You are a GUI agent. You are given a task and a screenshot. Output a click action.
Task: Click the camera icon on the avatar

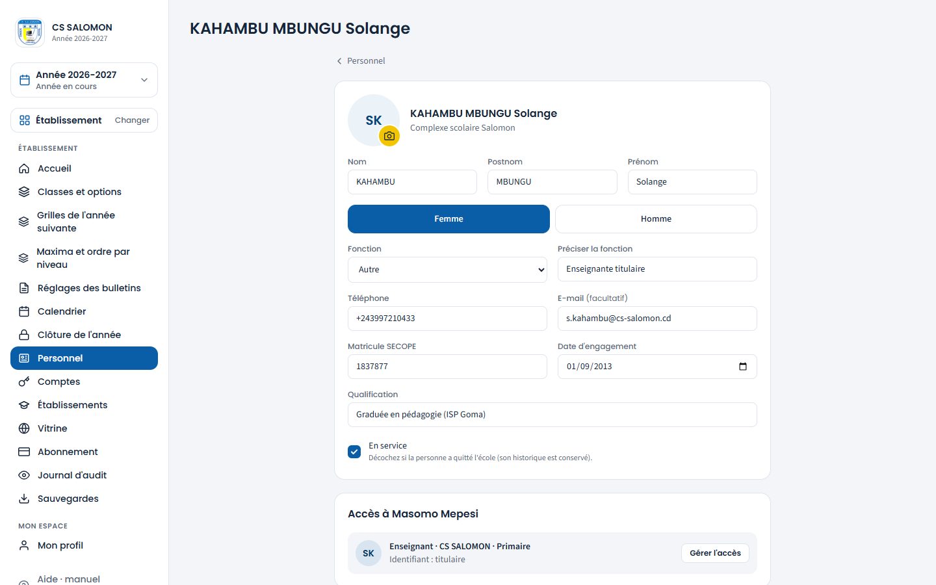click(x=389, y=136)
